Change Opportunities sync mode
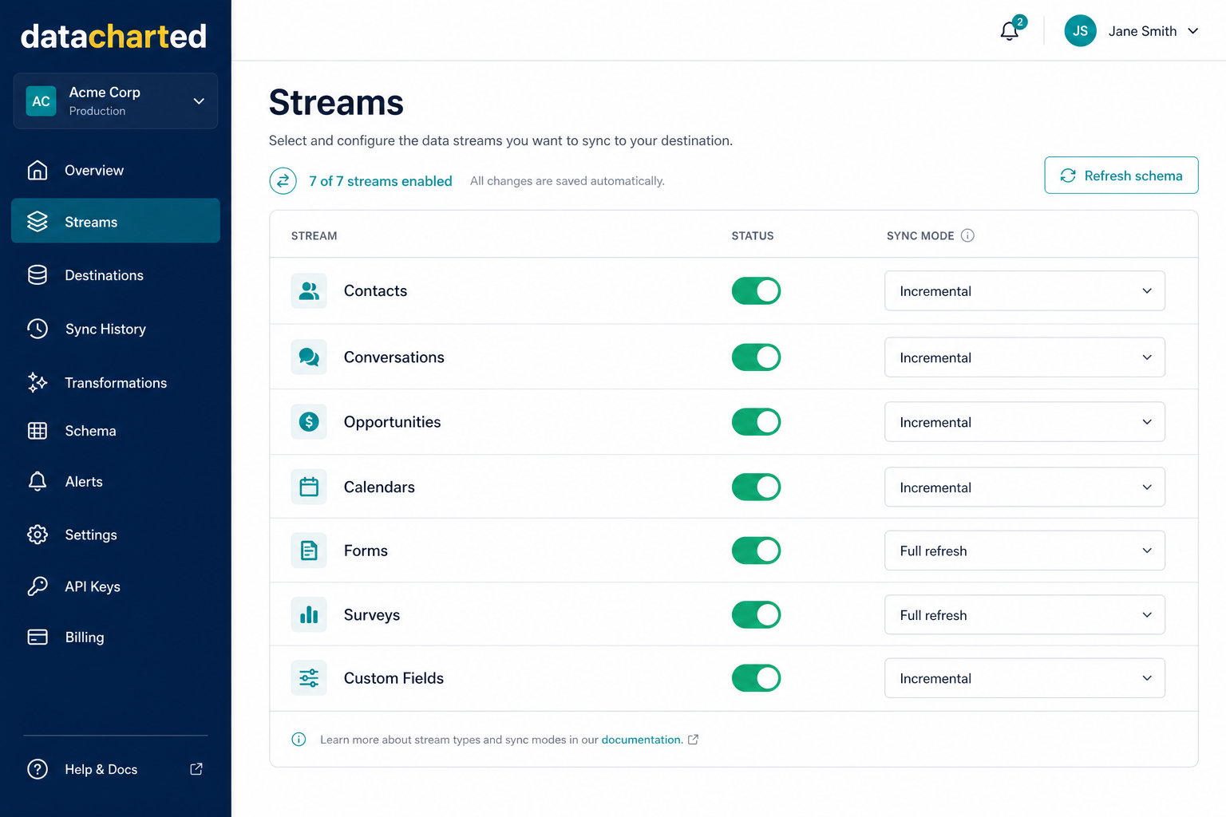 [1025, 422]
